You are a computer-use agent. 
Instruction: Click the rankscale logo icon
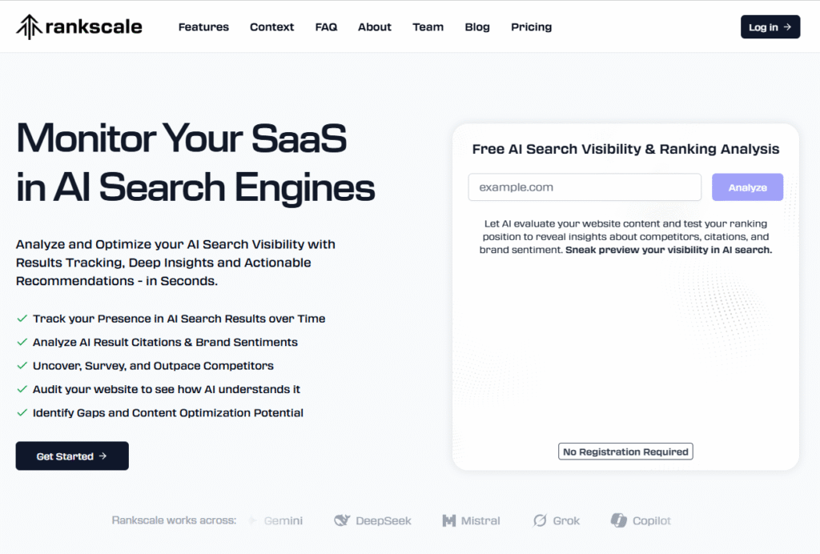(x=28, y=26)
